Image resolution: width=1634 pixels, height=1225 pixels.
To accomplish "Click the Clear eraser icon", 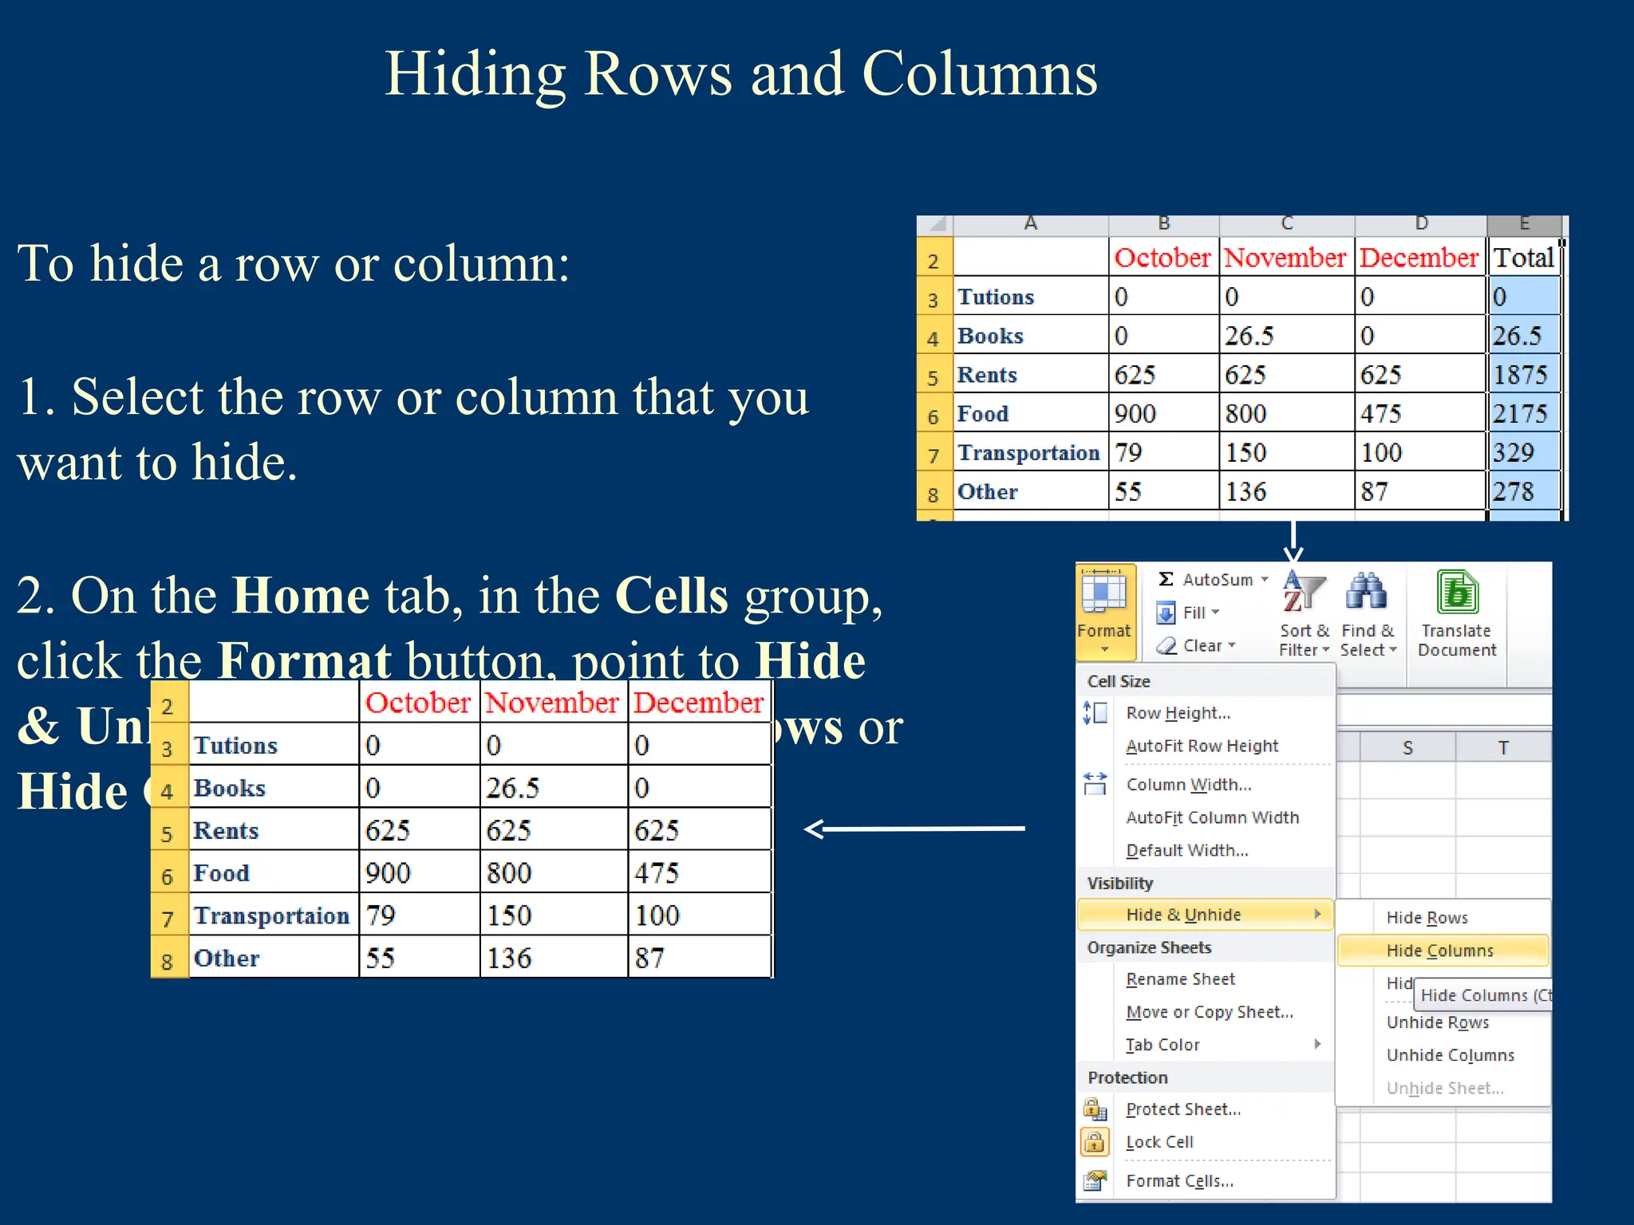I will pyautogui.click(x=1166, y=646).
